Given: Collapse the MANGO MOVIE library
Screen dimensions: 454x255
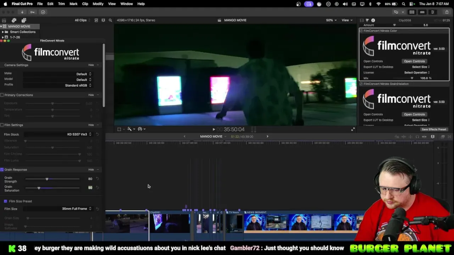Looking at the screenshot, I should pyautogui.click(x=1, y=27).
